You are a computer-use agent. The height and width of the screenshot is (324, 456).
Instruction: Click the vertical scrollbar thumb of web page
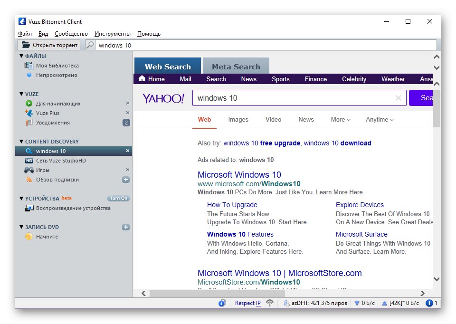437,108
